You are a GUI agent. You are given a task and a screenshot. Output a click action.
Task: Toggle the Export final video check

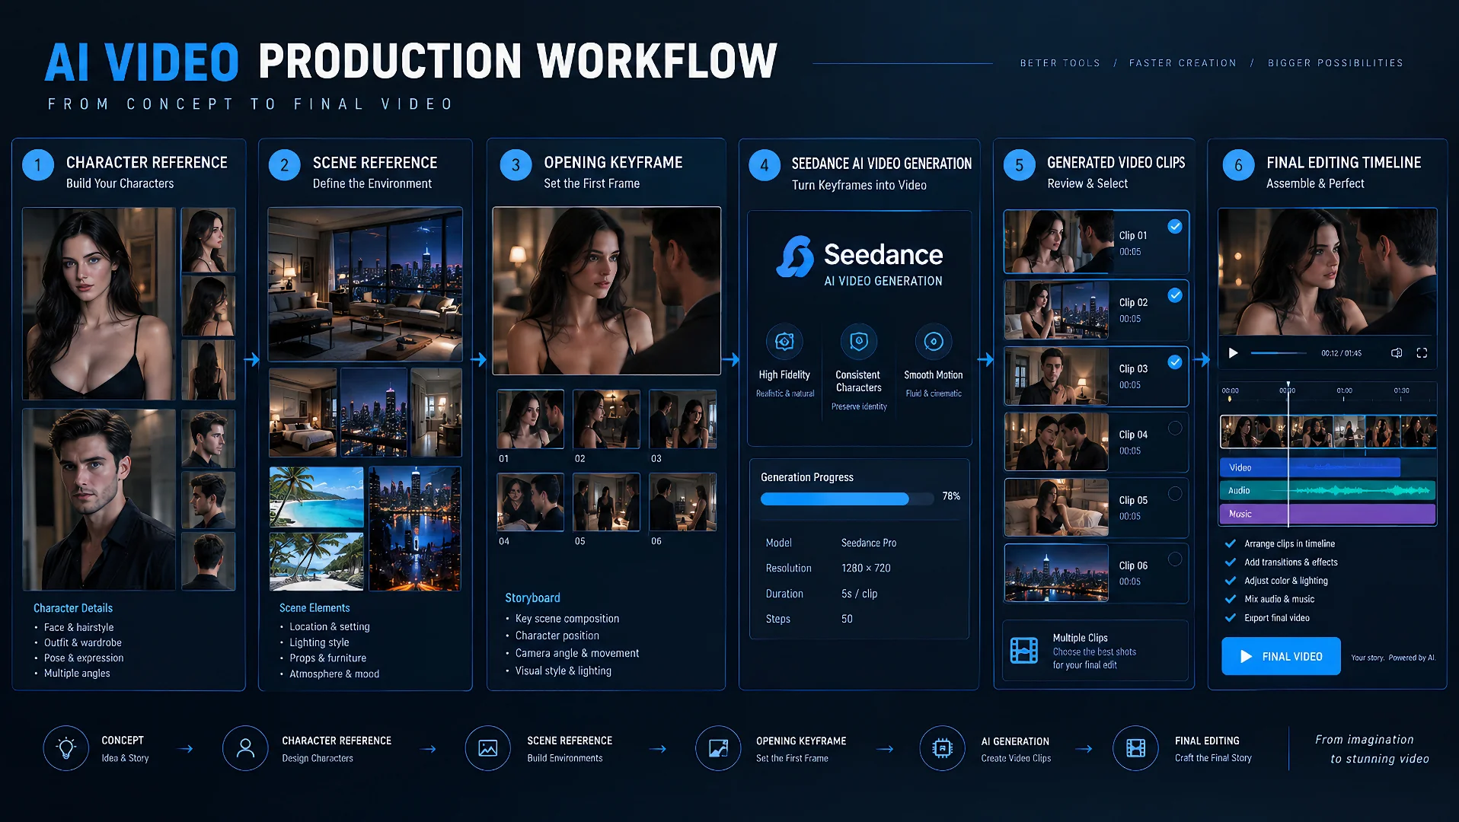tap(1230, 618)
